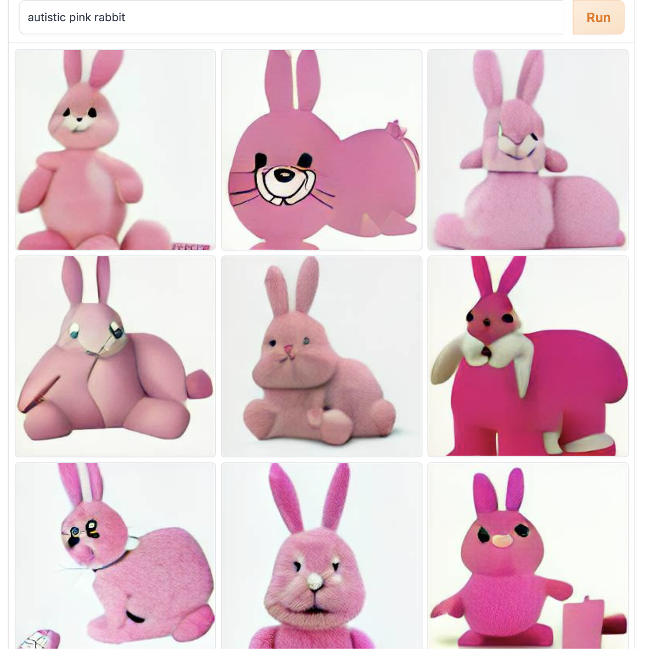This screenshot has width=645, height=649.
Task: Open the fuzzy rabbit with small pink nose
Action: point(321,356)
